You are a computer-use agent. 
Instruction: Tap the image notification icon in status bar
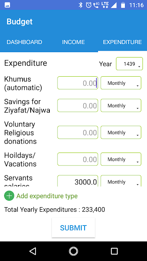coord(7,5)
